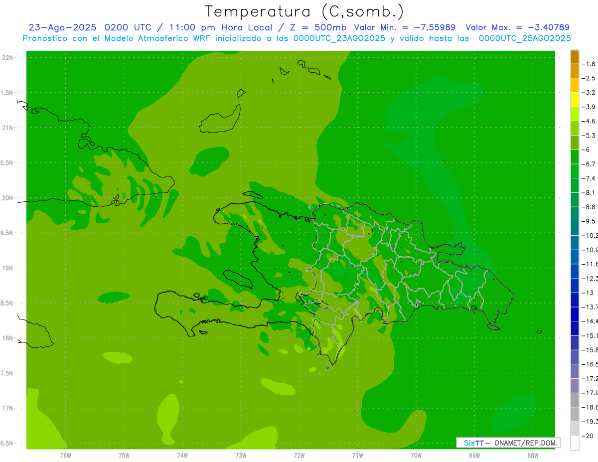Click the 19N latitude tick label
598x462 pixels.
click(x=7, y=268)
